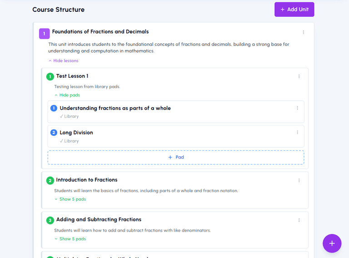Expand Show 5 pads under Adding and Subtracting
The width and height of the screenshot is (349, 258).
[x=70, y=238]
